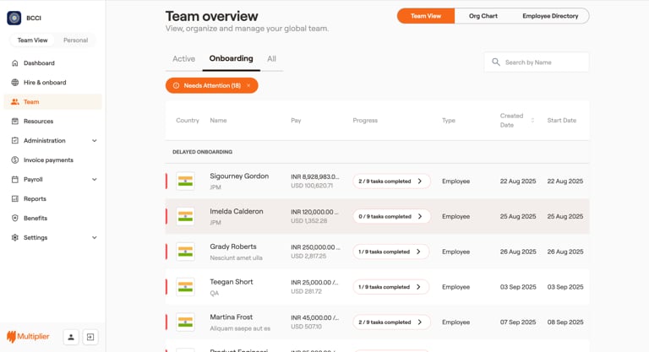649x352 pixels.
Task: Click the Benefits shield icon
Action: [15, 218]
